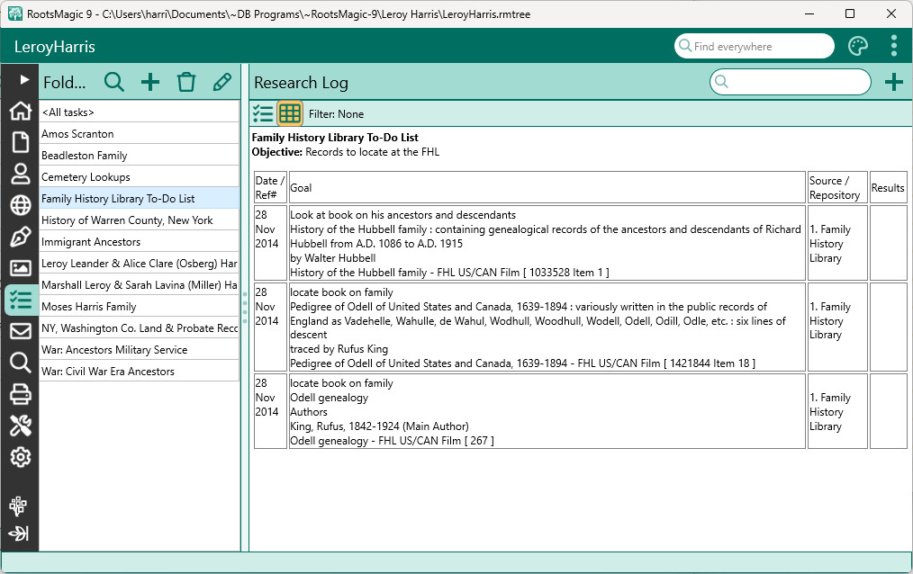Switch Research Log to task list view

(263, 113)
